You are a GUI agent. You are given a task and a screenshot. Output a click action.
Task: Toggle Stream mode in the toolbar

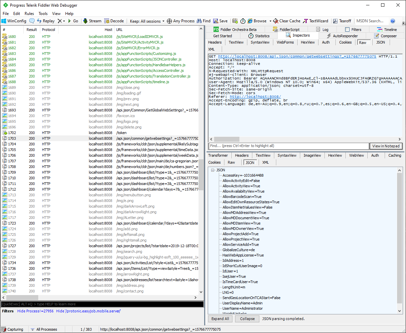coord(92,21)
